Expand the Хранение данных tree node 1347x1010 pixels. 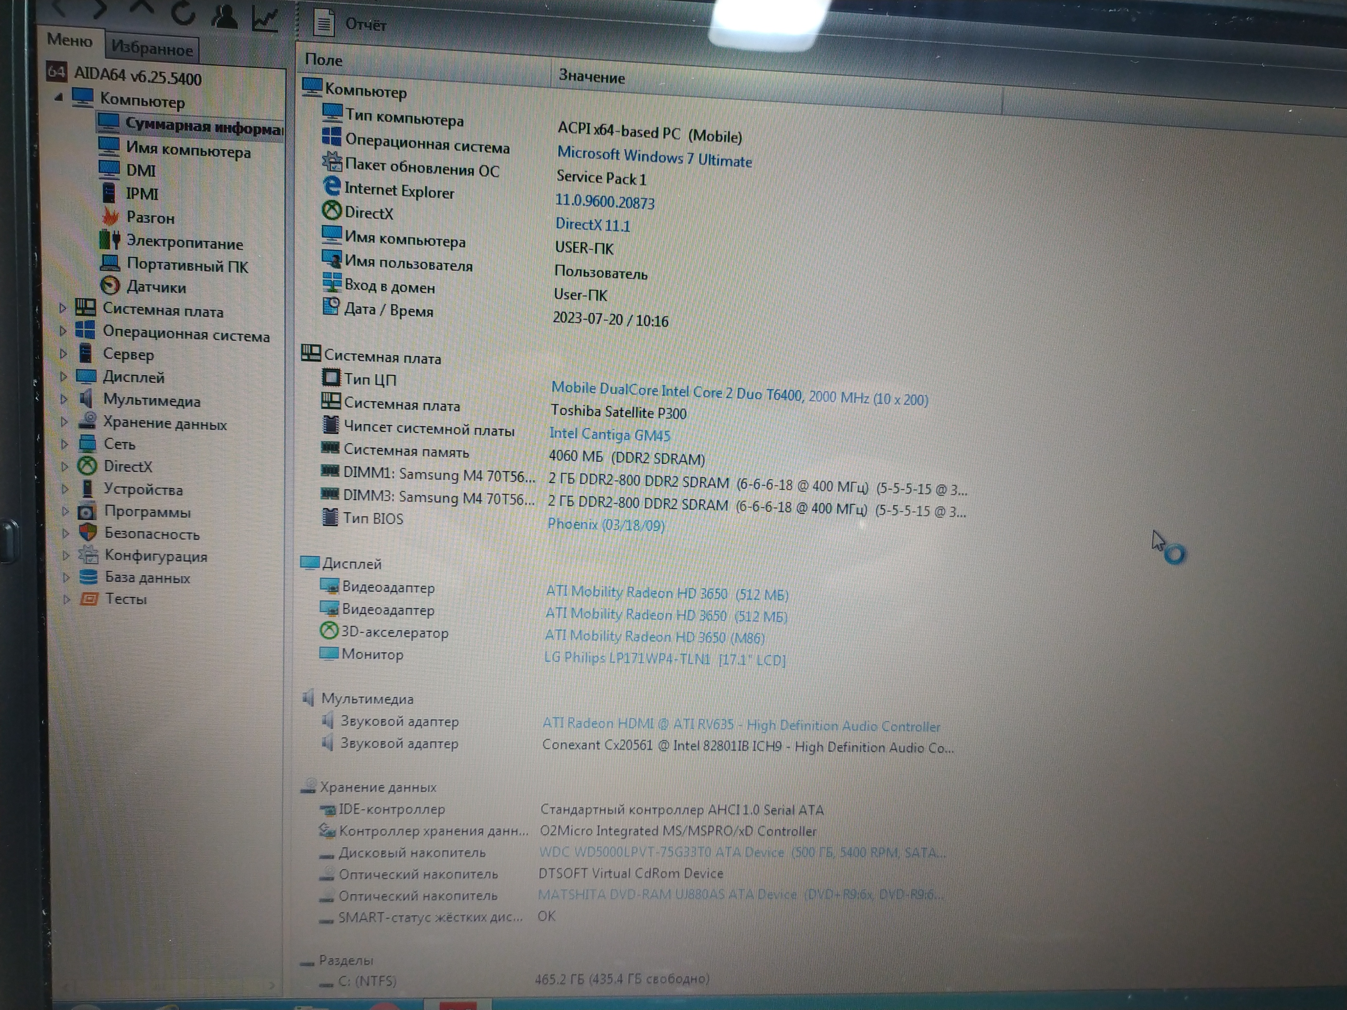64,421
